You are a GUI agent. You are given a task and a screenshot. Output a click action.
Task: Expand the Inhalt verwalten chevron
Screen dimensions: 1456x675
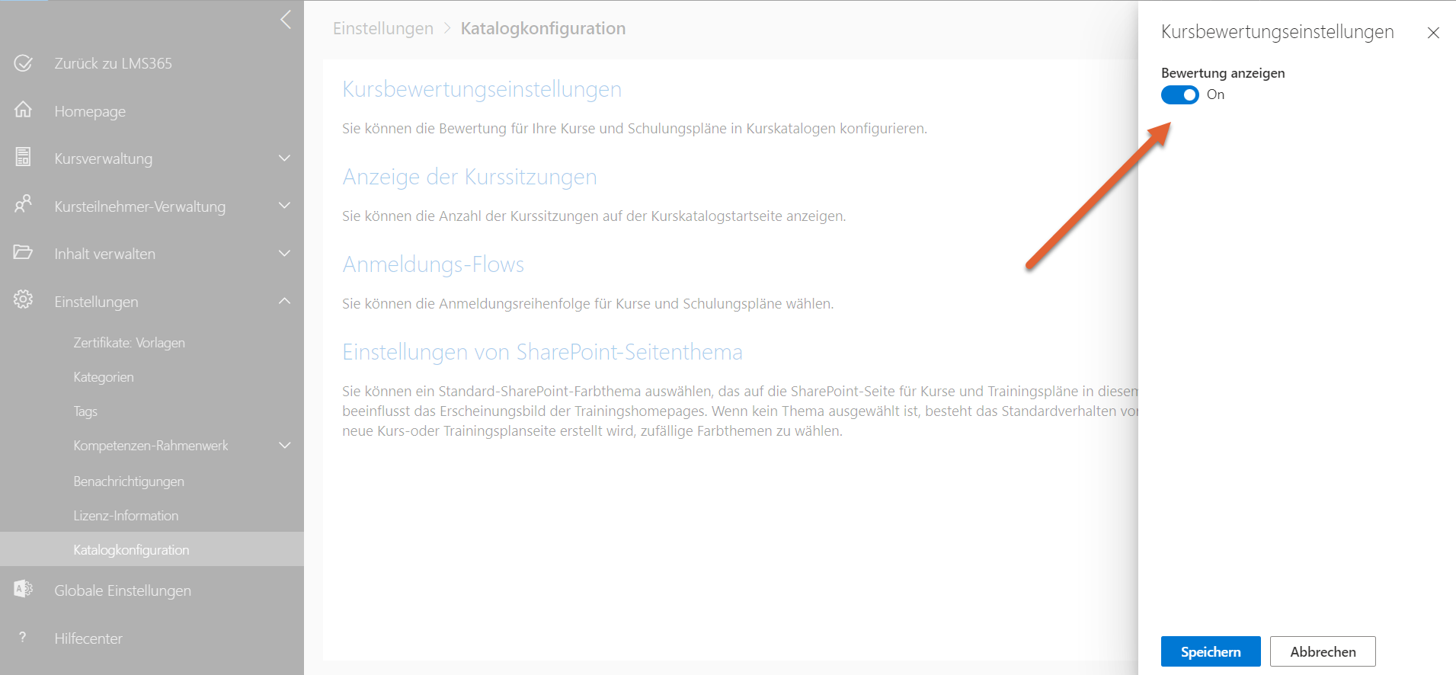click(x=284, y=254)
